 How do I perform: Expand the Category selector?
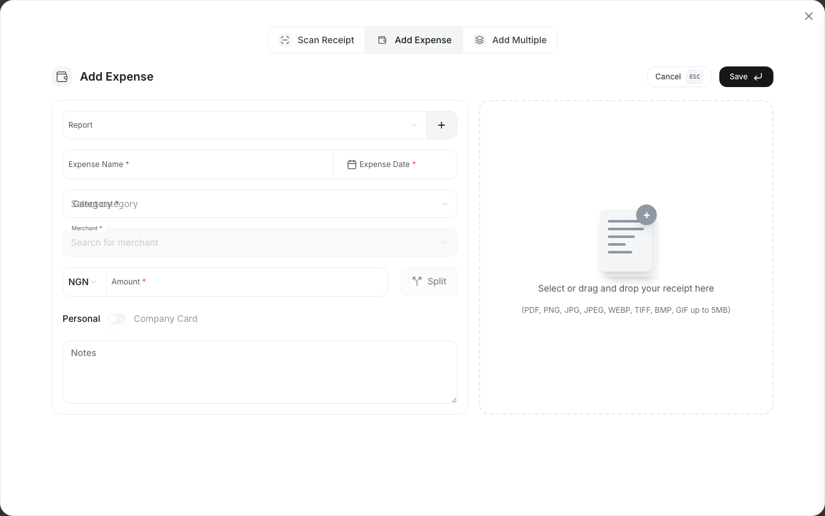[260, 204]
